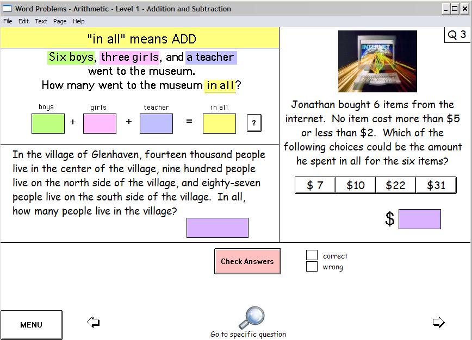Image resolution: width=472 pixels, height=340 pixels.
Task: Click the internet computer picture
Action: coord(377,61)
